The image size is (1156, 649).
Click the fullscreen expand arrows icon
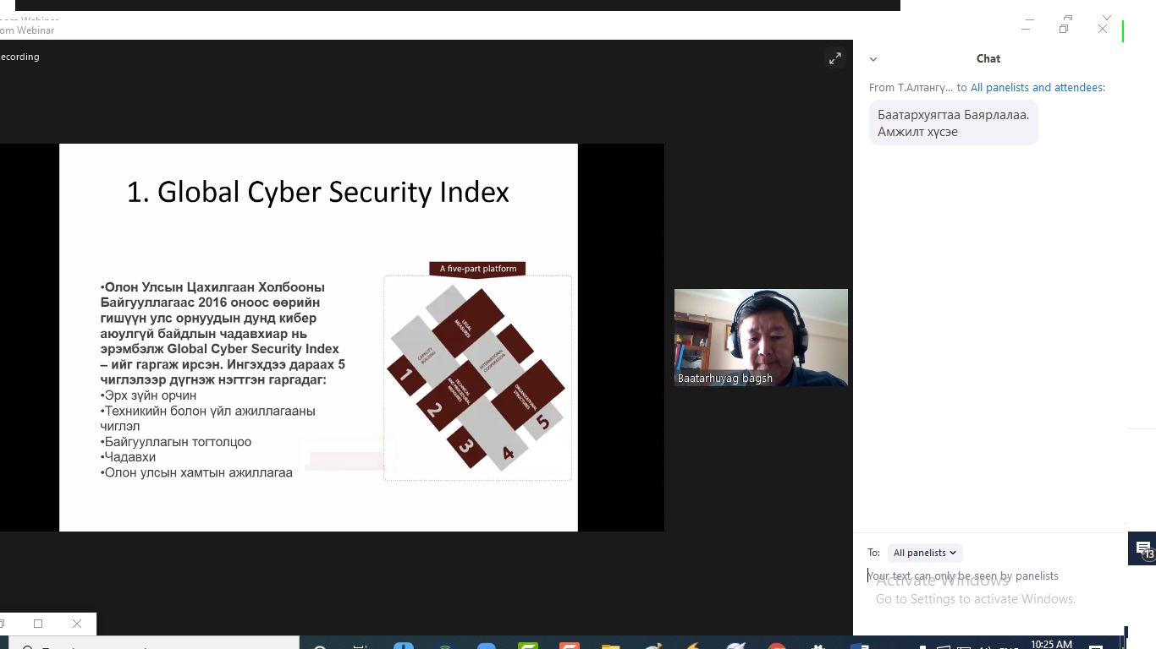(x=835, y=58)
